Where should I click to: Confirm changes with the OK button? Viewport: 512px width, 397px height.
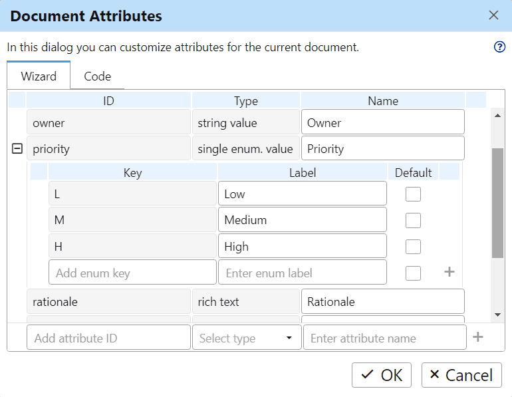click(x=382, y=375)
